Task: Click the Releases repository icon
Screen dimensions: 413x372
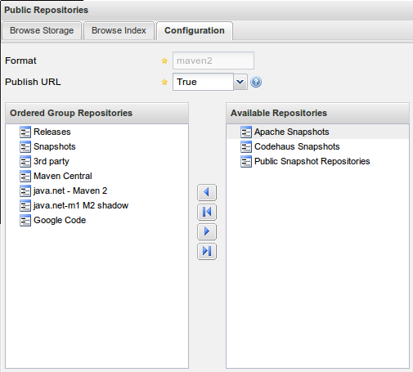Action: 25,132
